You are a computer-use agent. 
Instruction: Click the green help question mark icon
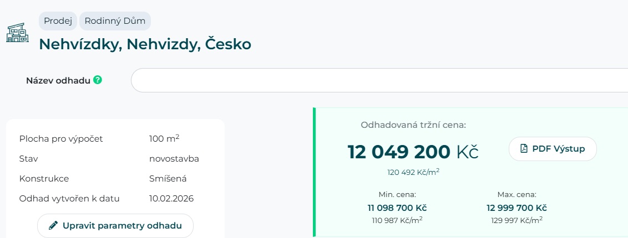pyautogui.click(x=98, y=80)
